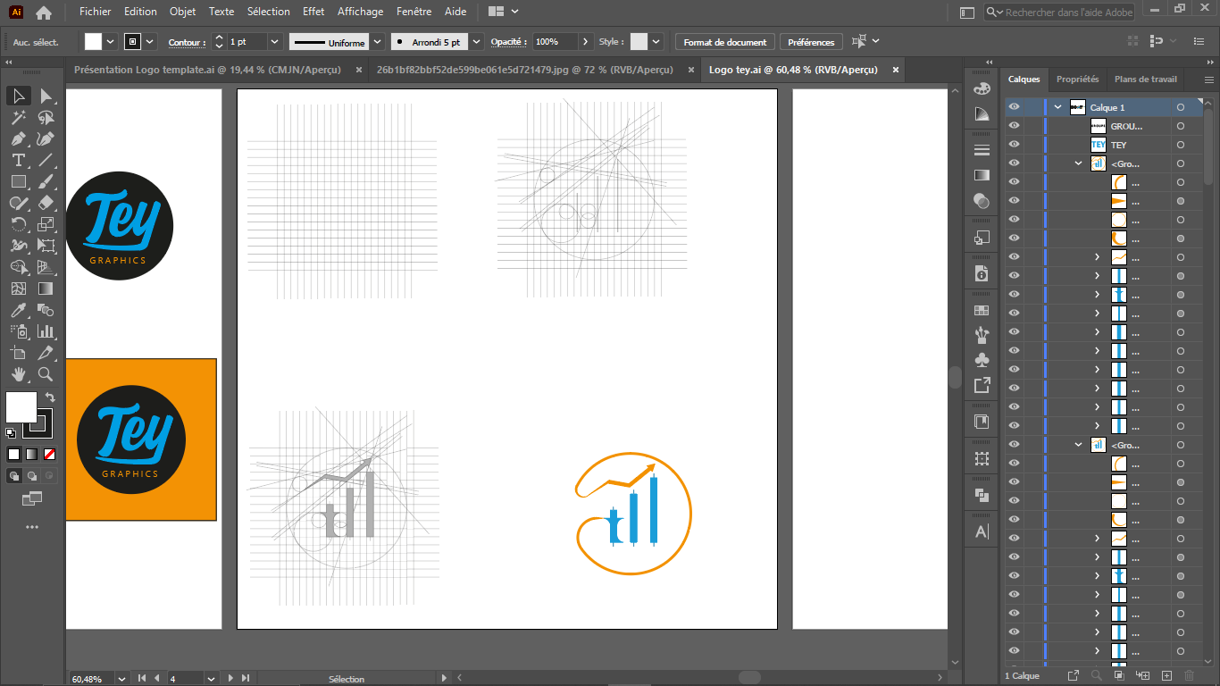Apply solid Color mode below fill swatch

click(x=13, y=455)
